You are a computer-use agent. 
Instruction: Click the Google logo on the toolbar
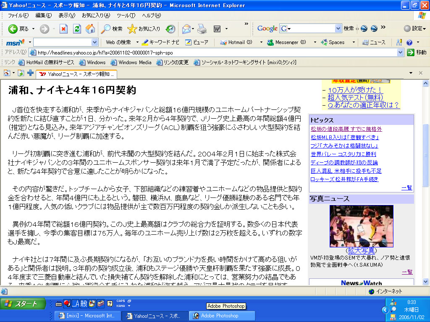(267, 29)
